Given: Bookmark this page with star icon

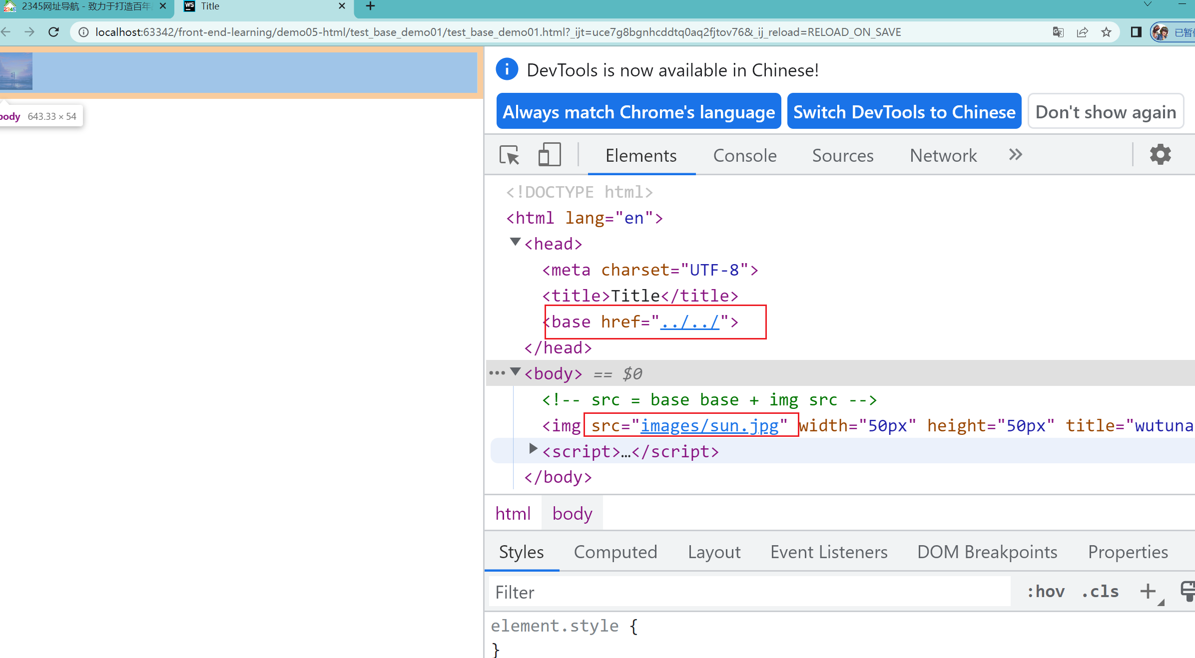Looking at the screenshot, I should click(x=1106, y=32).
